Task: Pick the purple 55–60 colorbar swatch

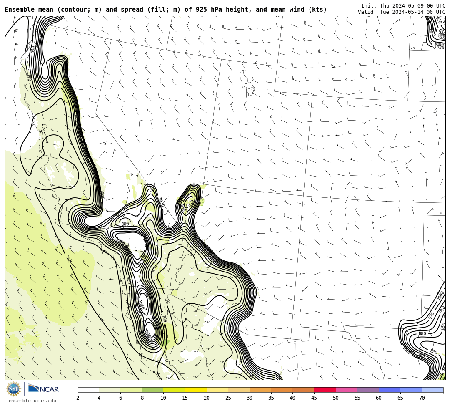Action: tap(368, 390)
